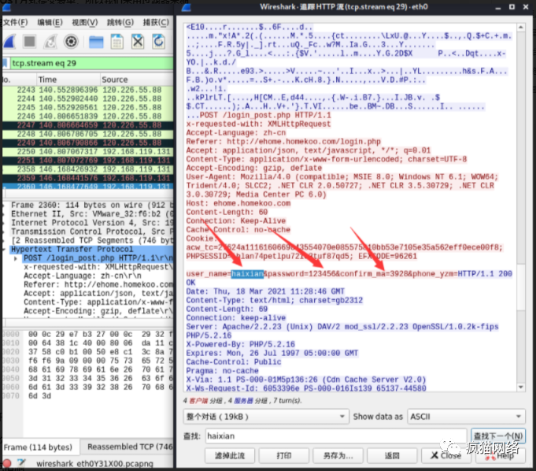
Task: Click the Host: ehome.homekoo.com line in stream
Action: pos(238,203)
